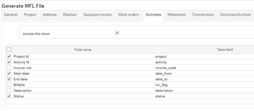Click the Generate MFL File heading
The width and height of the screenshot is (254, 111).
click(x=23, y=6)
